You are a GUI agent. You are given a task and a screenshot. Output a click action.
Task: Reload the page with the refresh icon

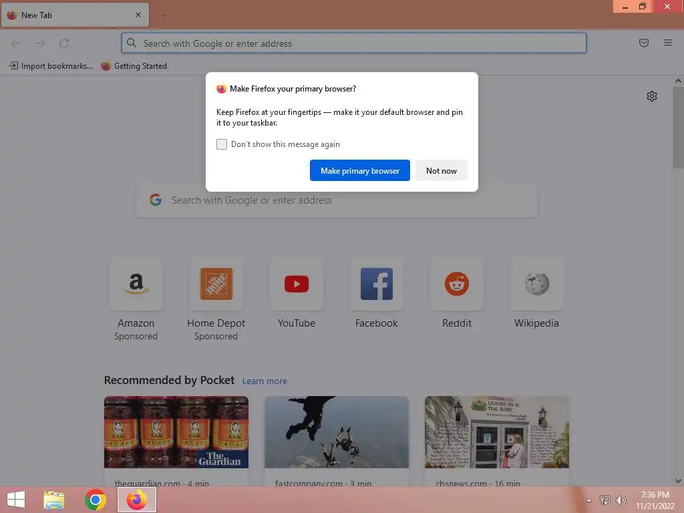point(64,43)
